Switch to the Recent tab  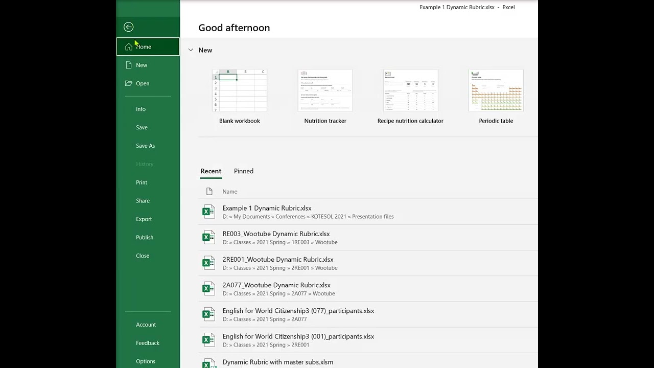click(x=211, y=171)
